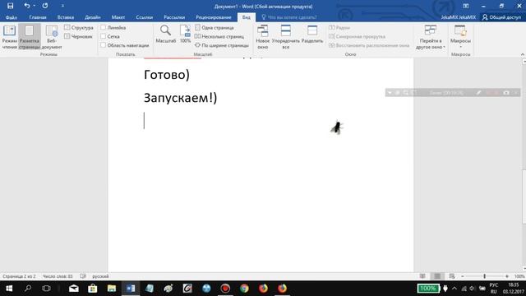This screenshot has width=526, height=296.
Task: Open Перейти в другое окно dropdown
Action: 431,37
